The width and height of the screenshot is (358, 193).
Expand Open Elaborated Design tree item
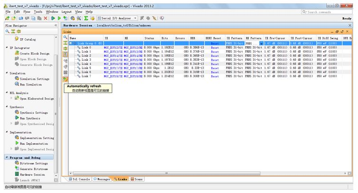tap(12, 99)
